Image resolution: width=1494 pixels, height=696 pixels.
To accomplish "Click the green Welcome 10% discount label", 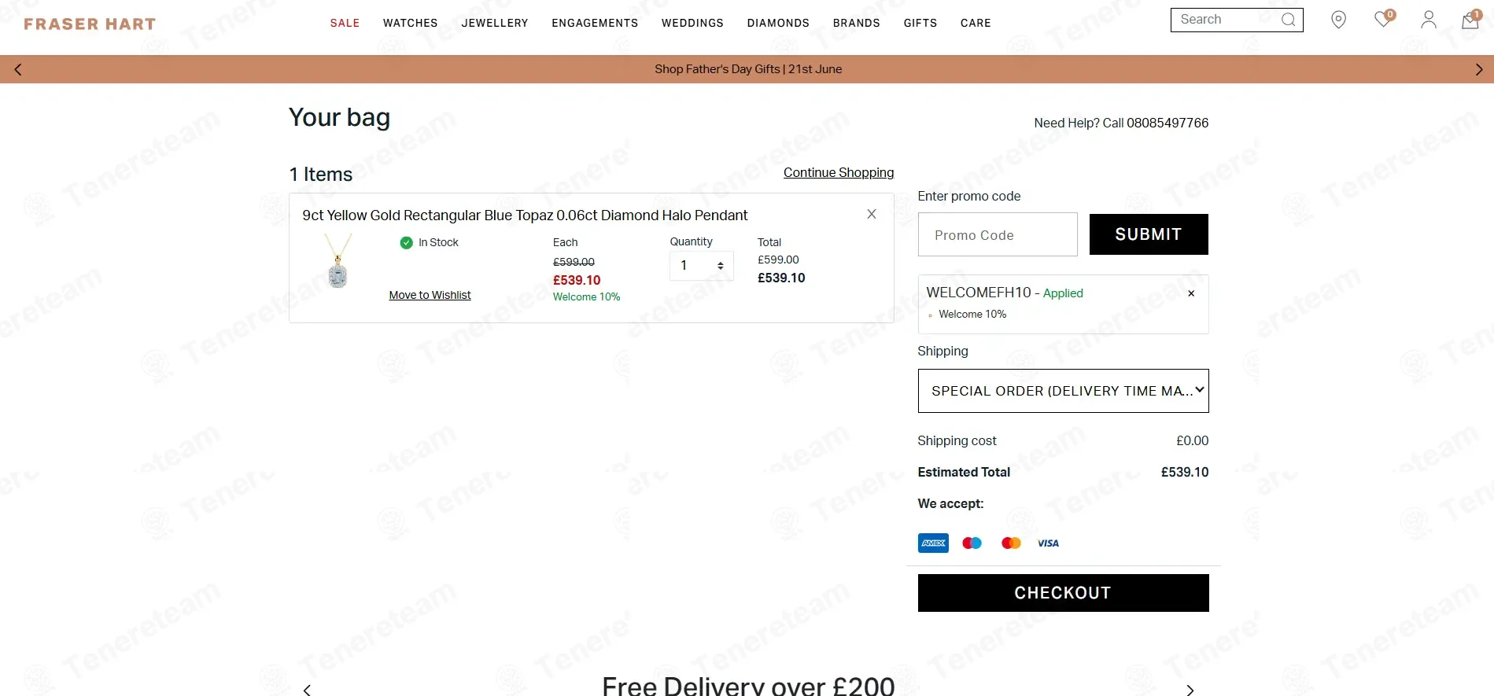I will coord(586,296).
